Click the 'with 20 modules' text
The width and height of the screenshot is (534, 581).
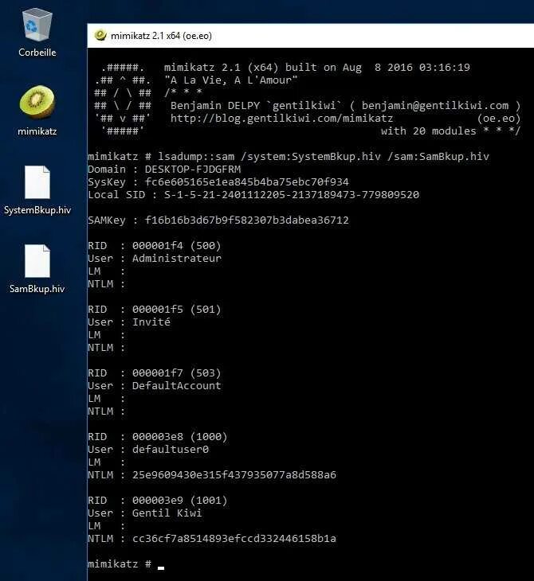[428, 131]
